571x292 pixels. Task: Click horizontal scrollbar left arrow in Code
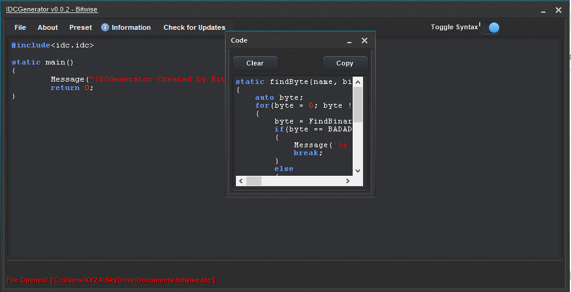(241, 181)
